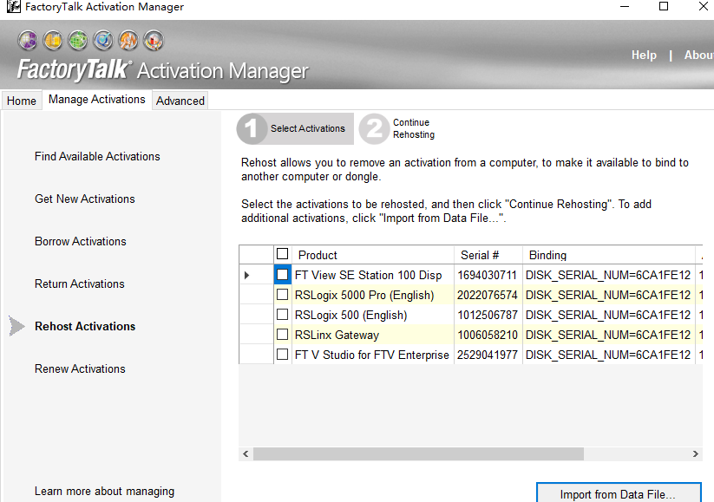
Task: Check the select-all checkbox in table header
Action: [x=282, y=254]
